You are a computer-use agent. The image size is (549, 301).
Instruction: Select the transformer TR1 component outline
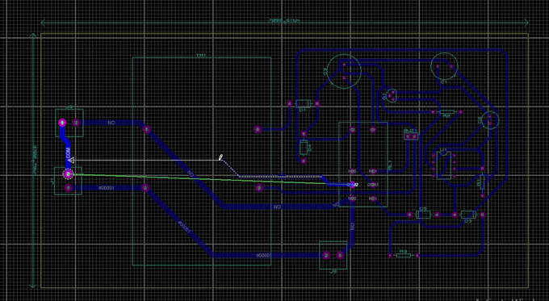202,161
